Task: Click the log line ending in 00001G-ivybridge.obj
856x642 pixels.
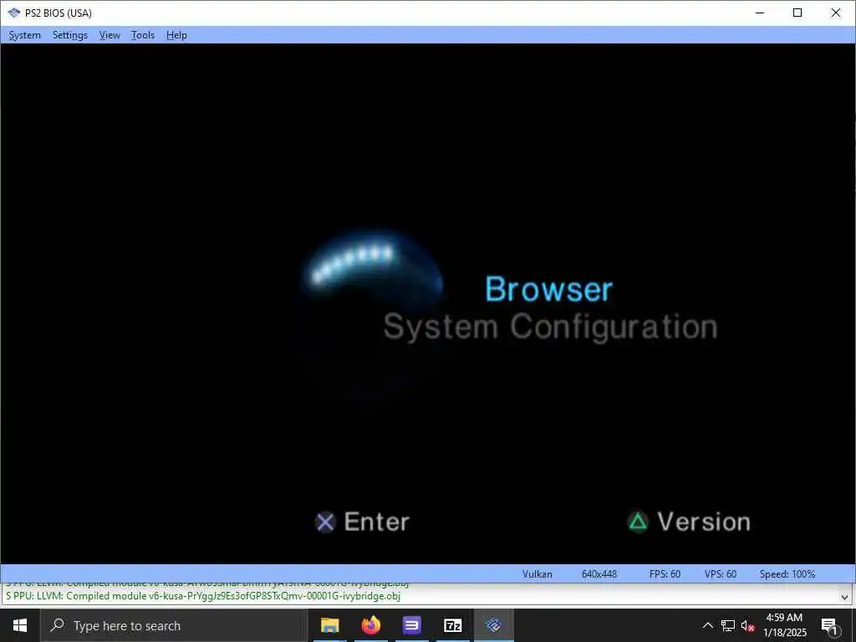Action: click(x=203, y=595)
